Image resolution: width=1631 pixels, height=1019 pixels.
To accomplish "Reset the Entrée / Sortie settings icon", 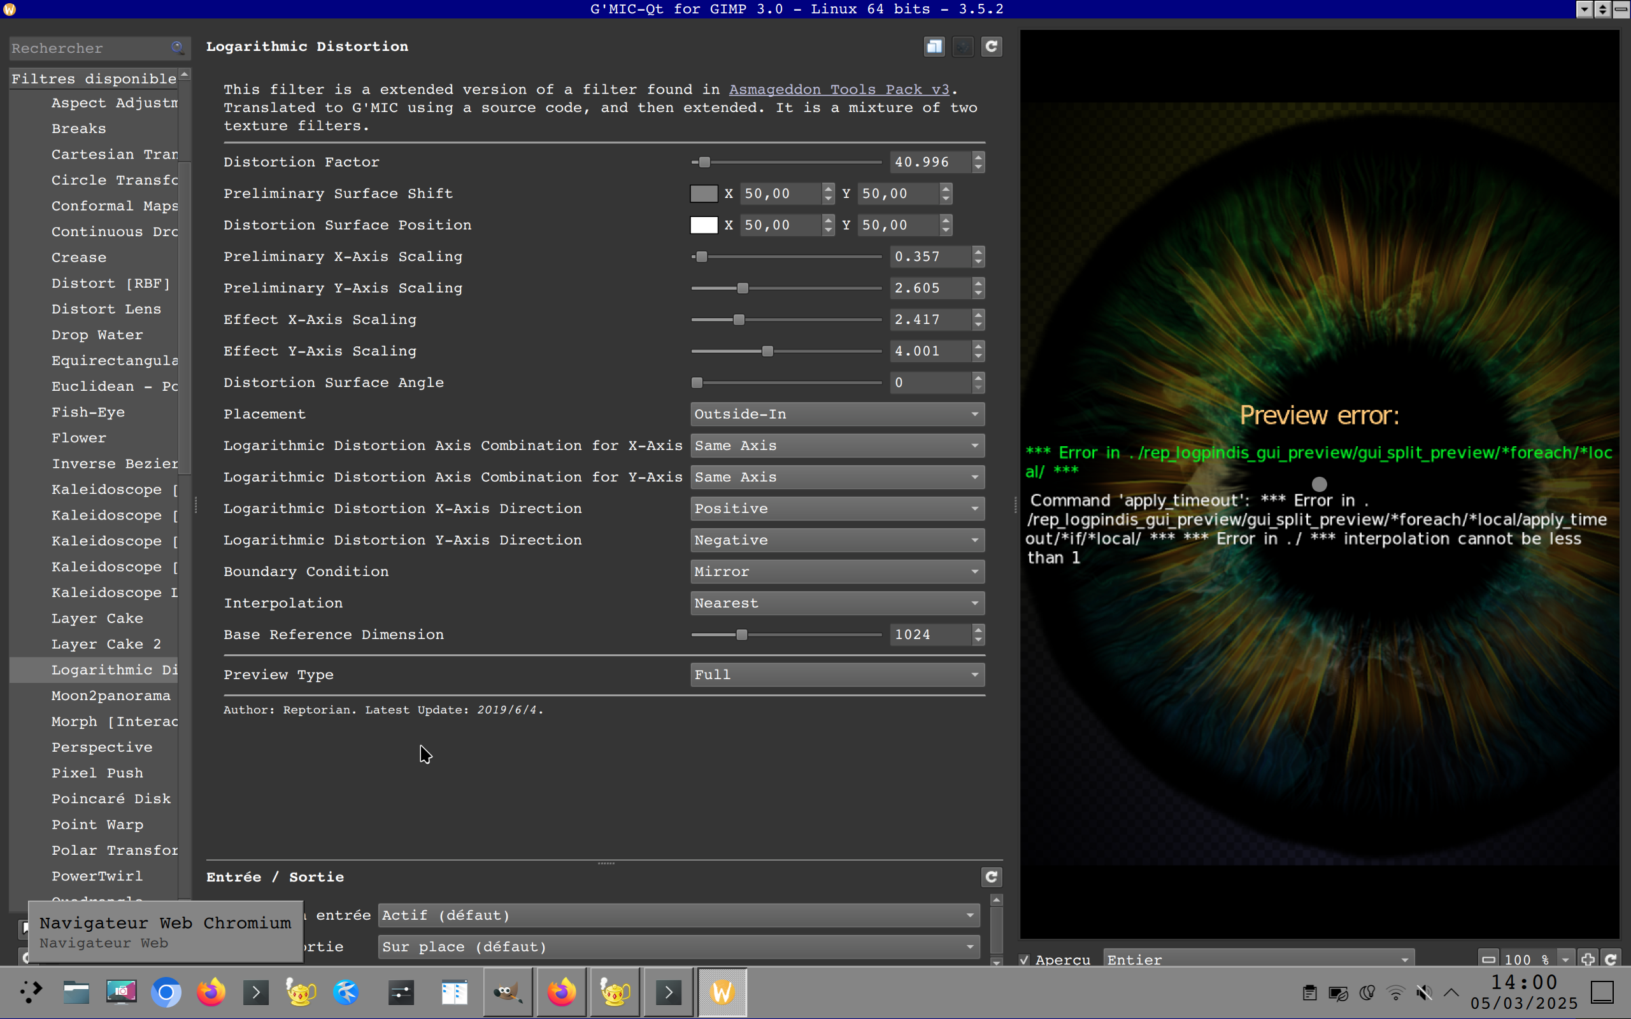I will click(991, 877).
